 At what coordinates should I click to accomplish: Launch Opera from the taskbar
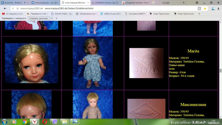point(45,122)
